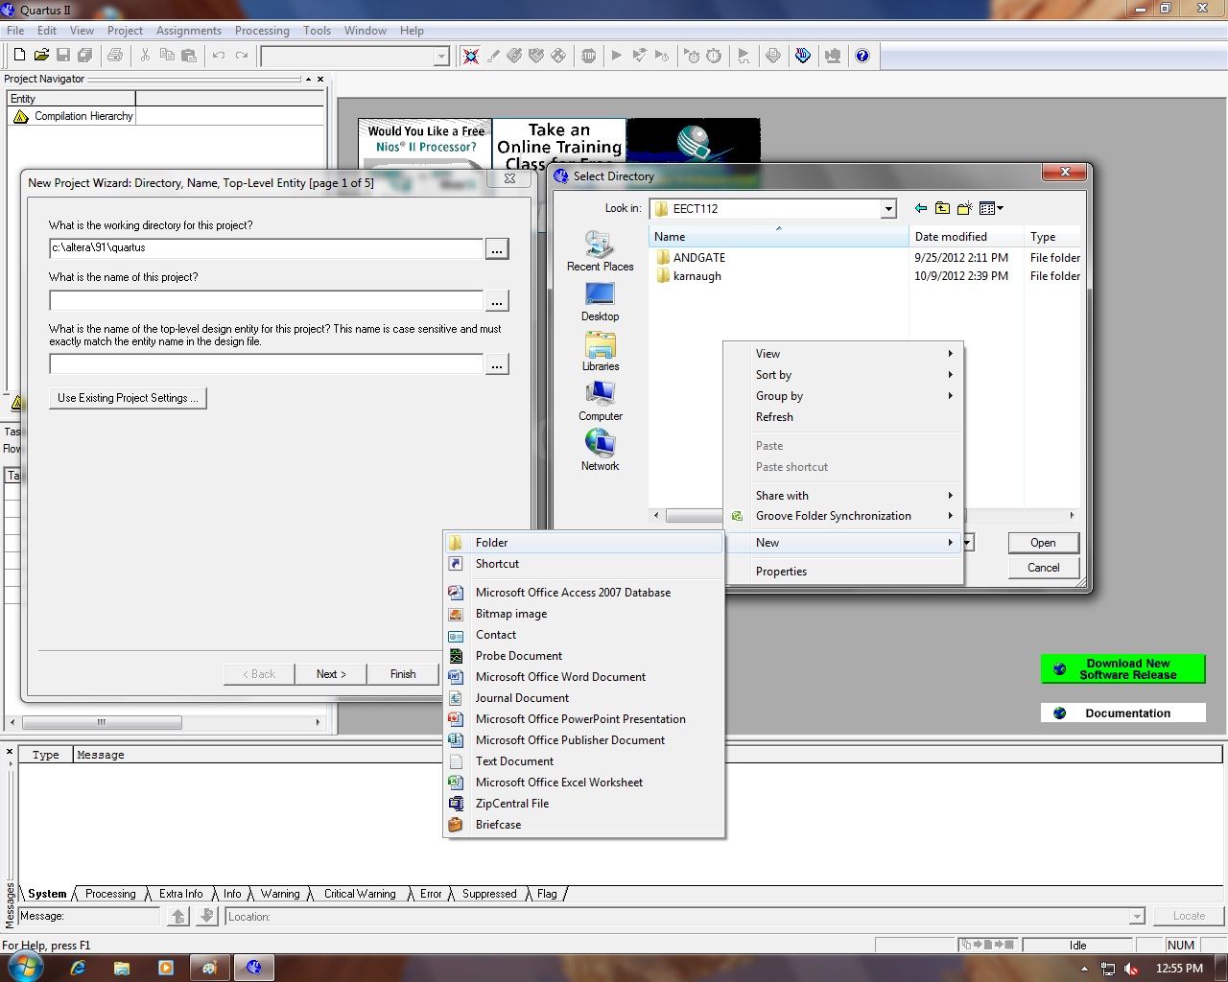Click the New file toolbar icon
This screenshot has width=1228, height=982.
pyautogui.click(x=18, y=56)
